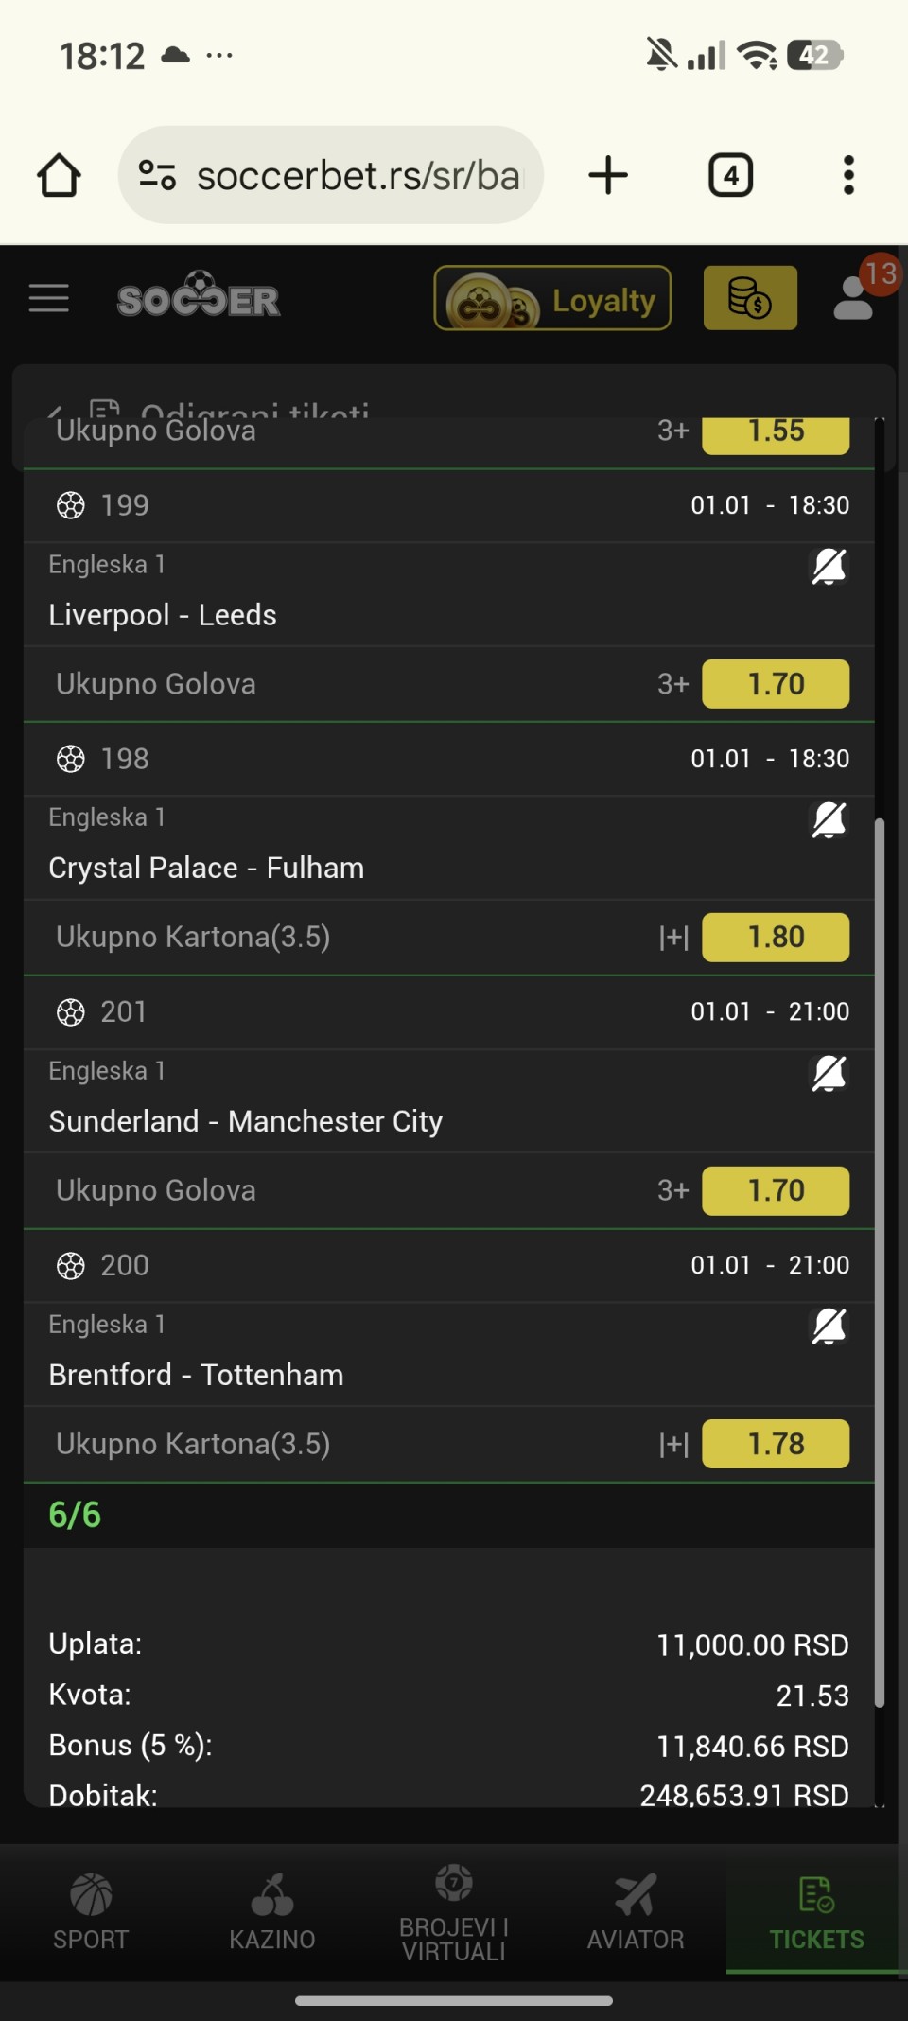
Task: Click the 1.80 odds for Crystal Palace - Fulham
Action: click(776, 938)
